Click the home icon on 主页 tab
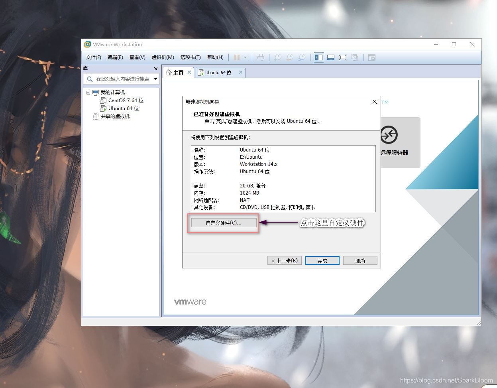This screenshot has height=388, width=497. coord(169,73)
